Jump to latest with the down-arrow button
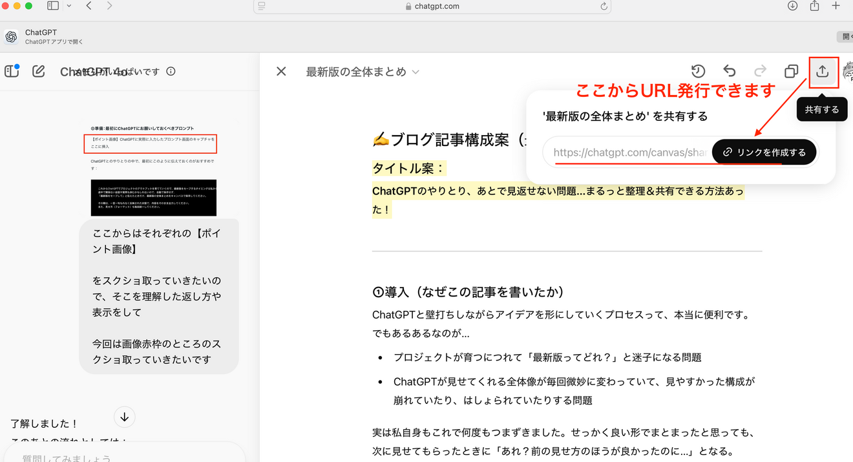 click(125, 417)
